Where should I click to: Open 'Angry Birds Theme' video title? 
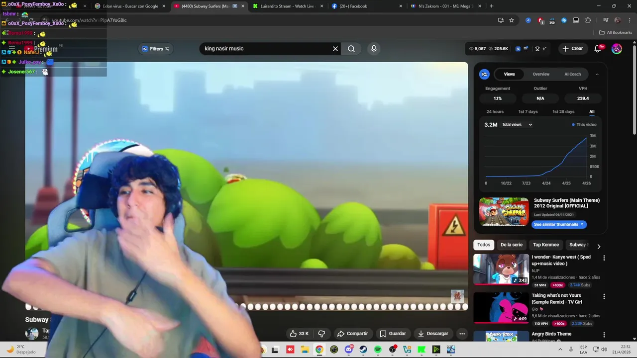pos(551,334)
